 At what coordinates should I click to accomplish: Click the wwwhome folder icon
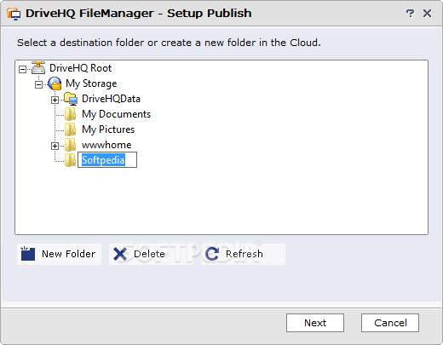(70, 145)
